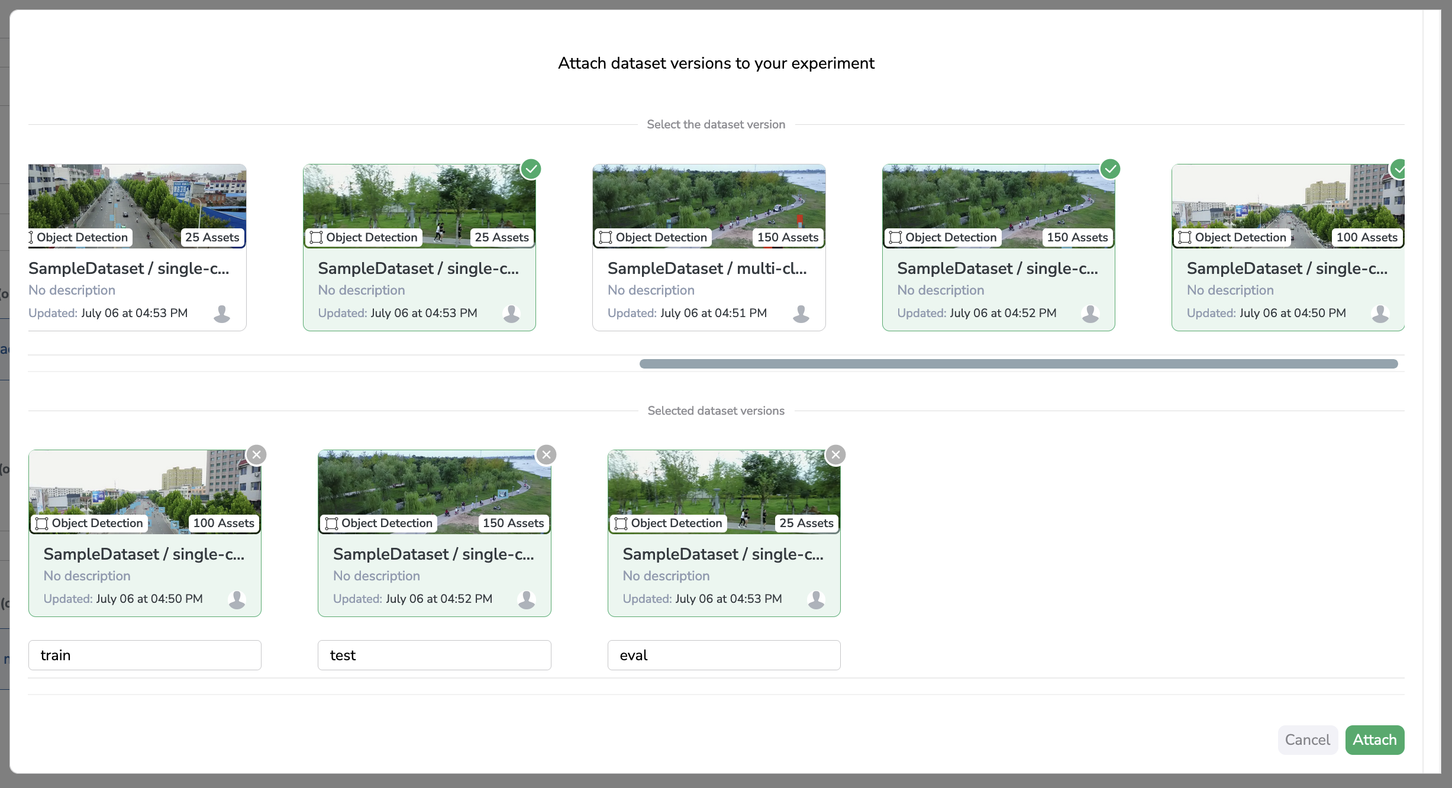Click the 'eval' alias input field

pos(724,655)
